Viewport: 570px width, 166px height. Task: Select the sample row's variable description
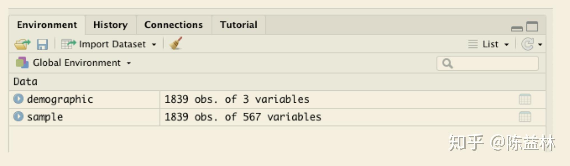[243, 117]
